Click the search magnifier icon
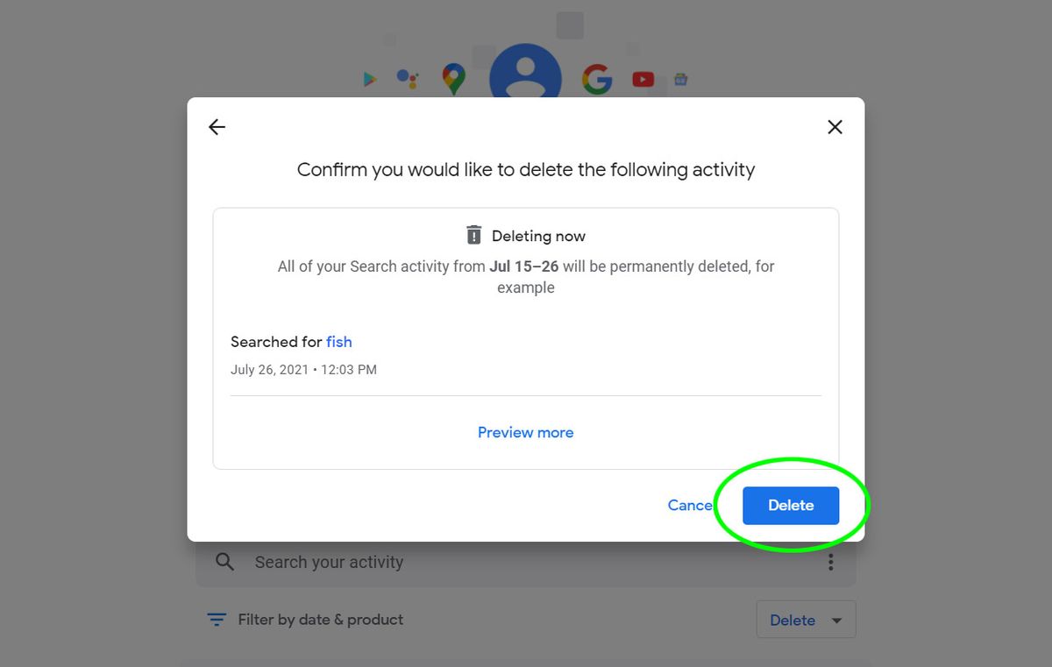 pyautogui.click(x=224, y=562)
